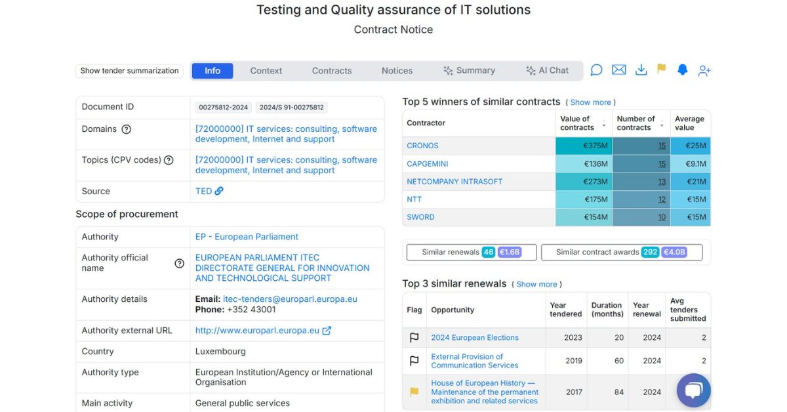Unflag the House of European History row

click(414, 392)
